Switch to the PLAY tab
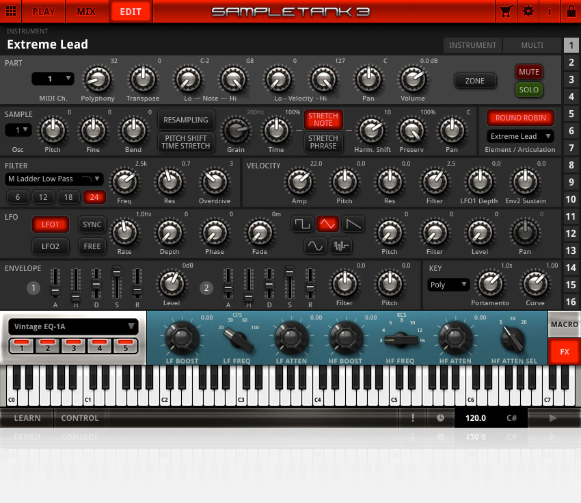This screenshot has width=581, height=503. (x=44, y=11)
